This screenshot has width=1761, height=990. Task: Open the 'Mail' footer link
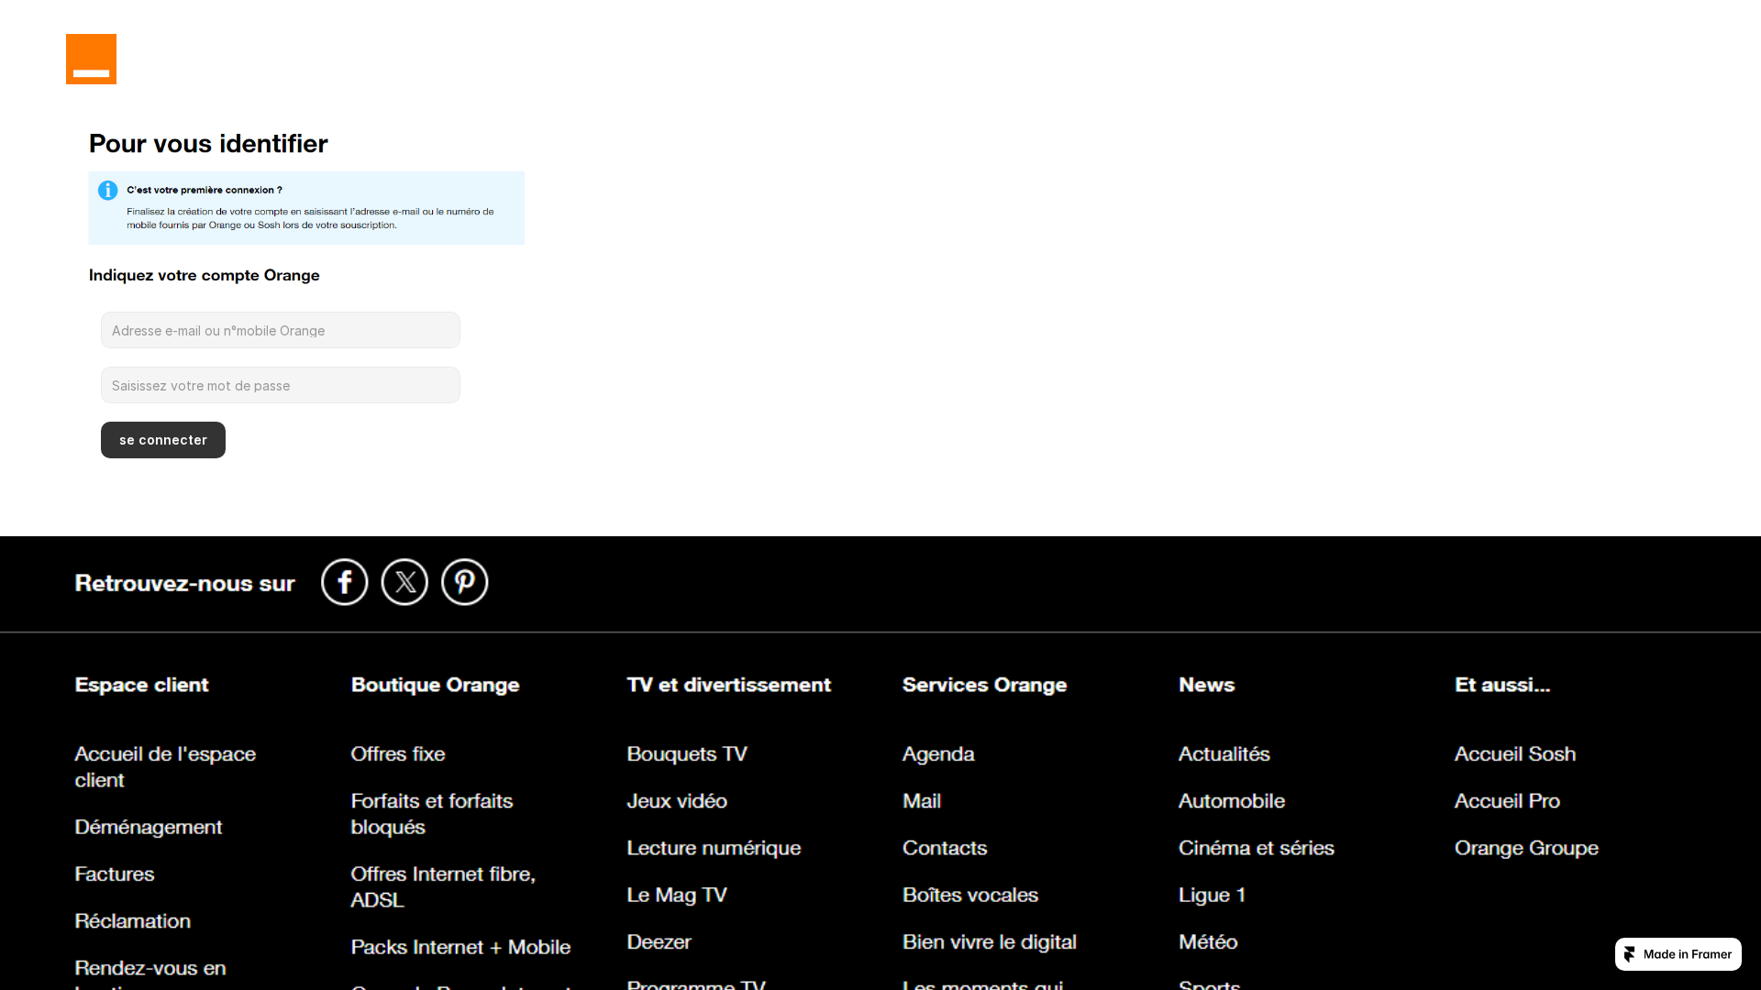(x=922, y=801)
